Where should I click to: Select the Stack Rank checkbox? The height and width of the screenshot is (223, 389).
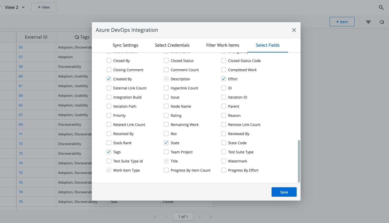coord(109,143)
